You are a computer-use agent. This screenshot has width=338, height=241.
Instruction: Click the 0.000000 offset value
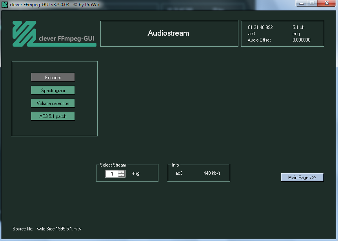[302, 40]
